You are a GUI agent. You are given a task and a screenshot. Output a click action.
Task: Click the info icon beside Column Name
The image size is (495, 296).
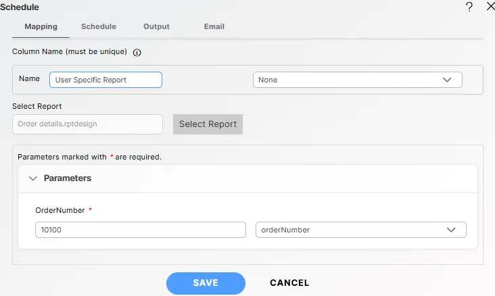(x=137, y=52)
